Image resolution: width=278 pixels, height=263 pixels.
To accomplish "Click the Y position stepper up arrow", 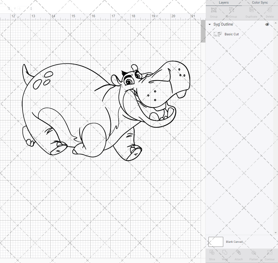I will point(31,7).
